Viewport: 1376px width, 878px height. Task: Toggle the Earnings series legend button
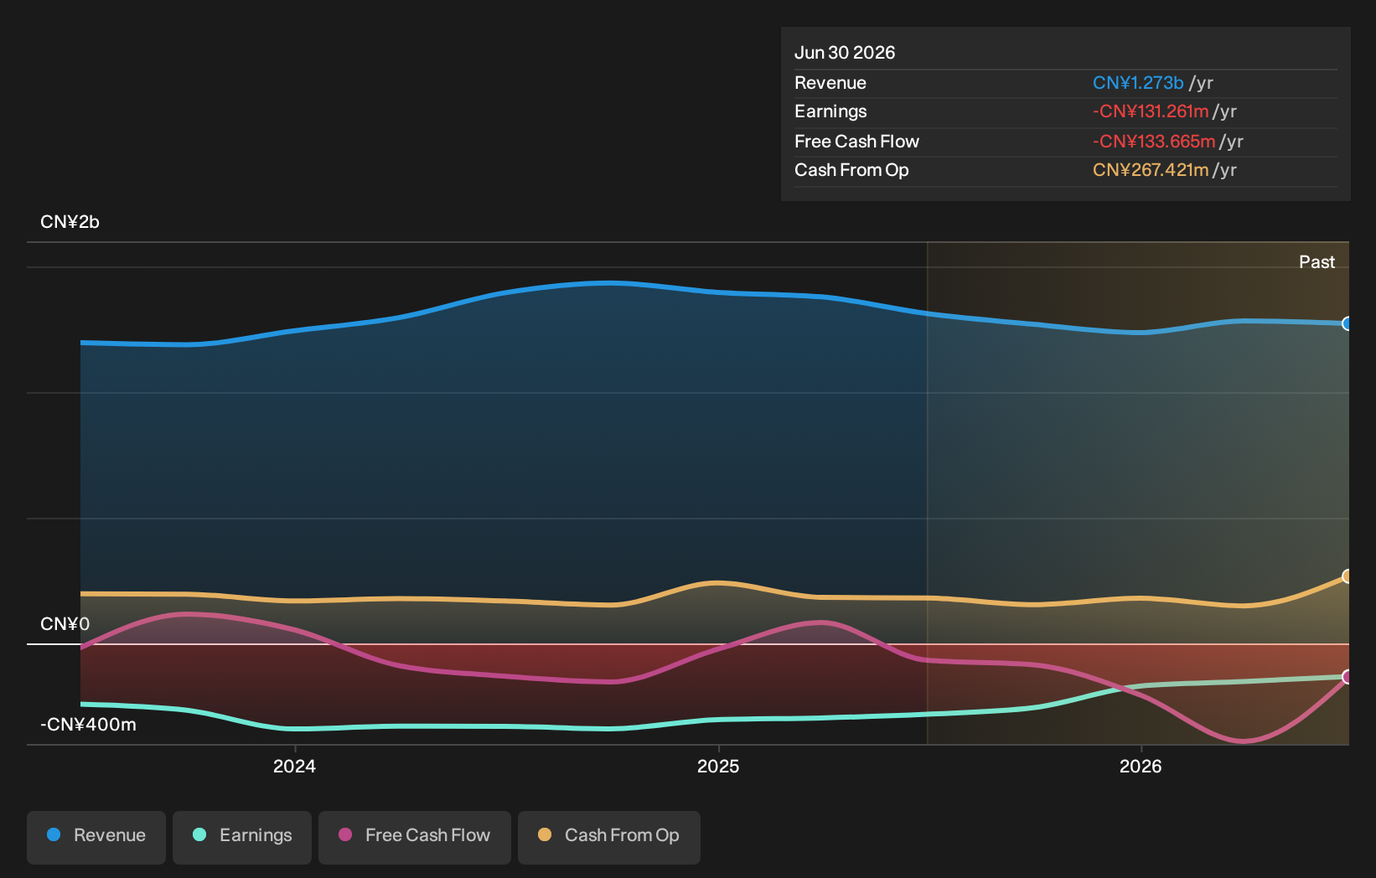[x=242, y=837]
